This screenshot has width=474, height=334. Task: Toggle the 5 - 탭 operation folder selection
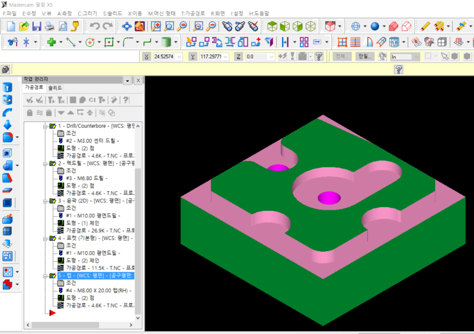tap(52, 275)
